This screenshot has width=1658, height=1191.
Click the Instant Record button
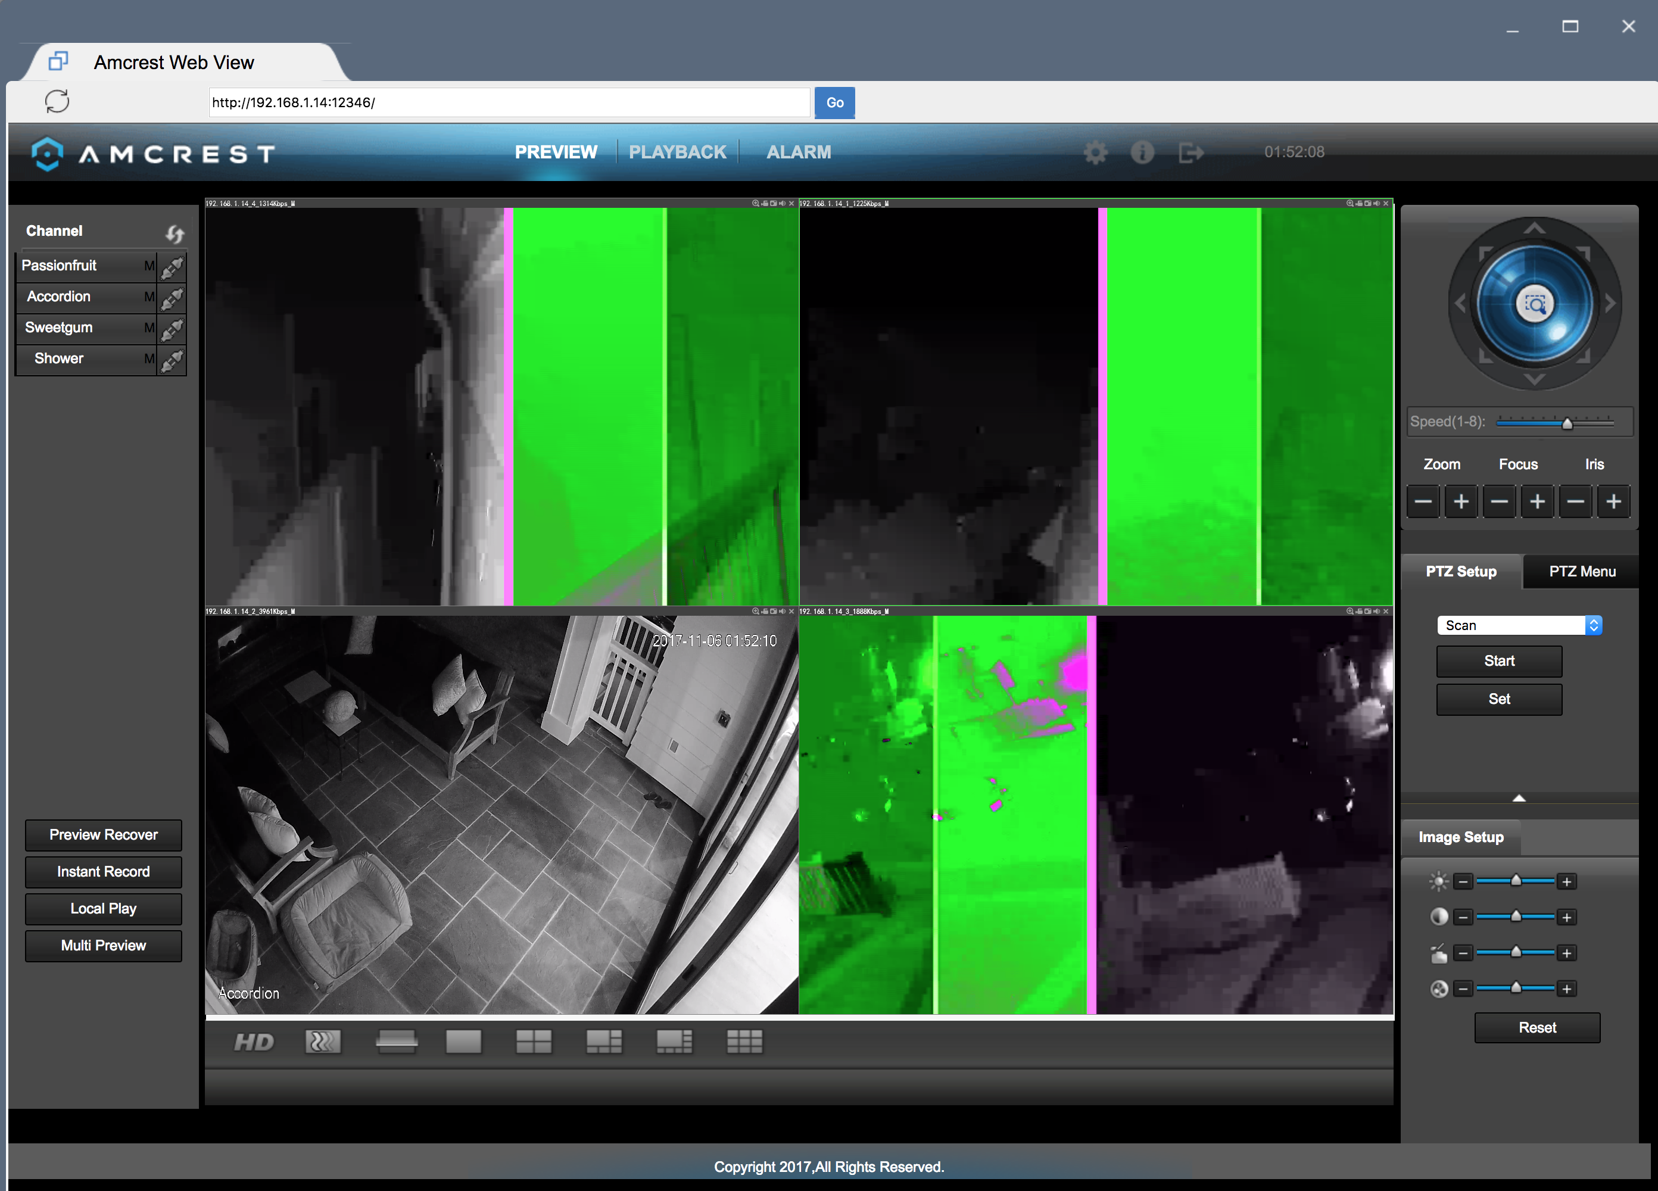coord(103,871)
